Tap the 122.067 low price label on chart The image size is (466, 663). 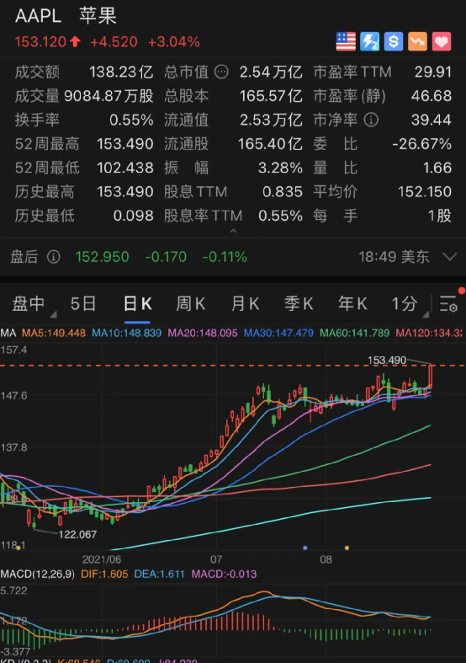point(77,534)
